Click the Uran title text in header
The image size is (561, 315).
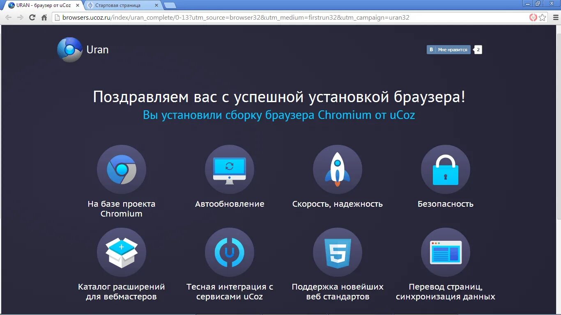click(97, 50)
